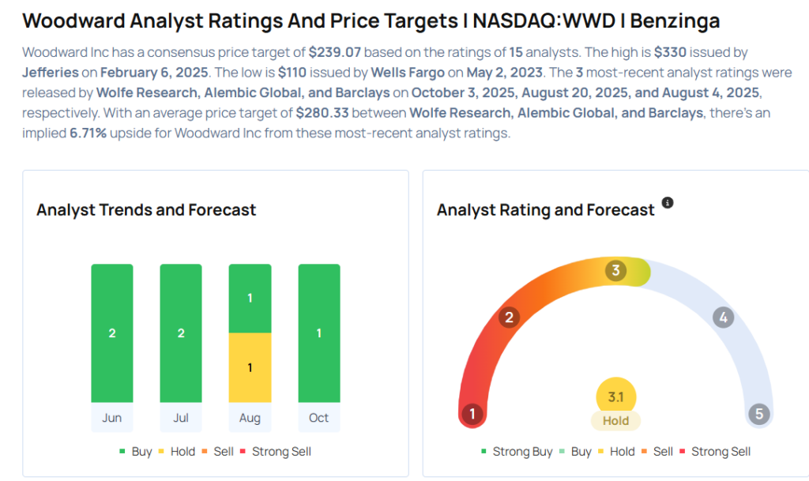Click gauge marker number 5

tap(758, 414)
